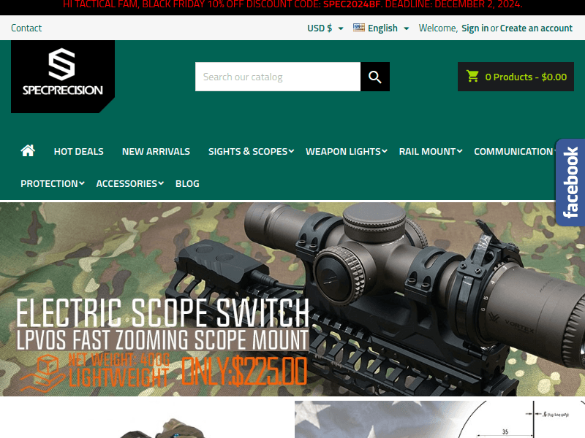Select NEW ARRIVALS from the navigation

pos(156,151)
